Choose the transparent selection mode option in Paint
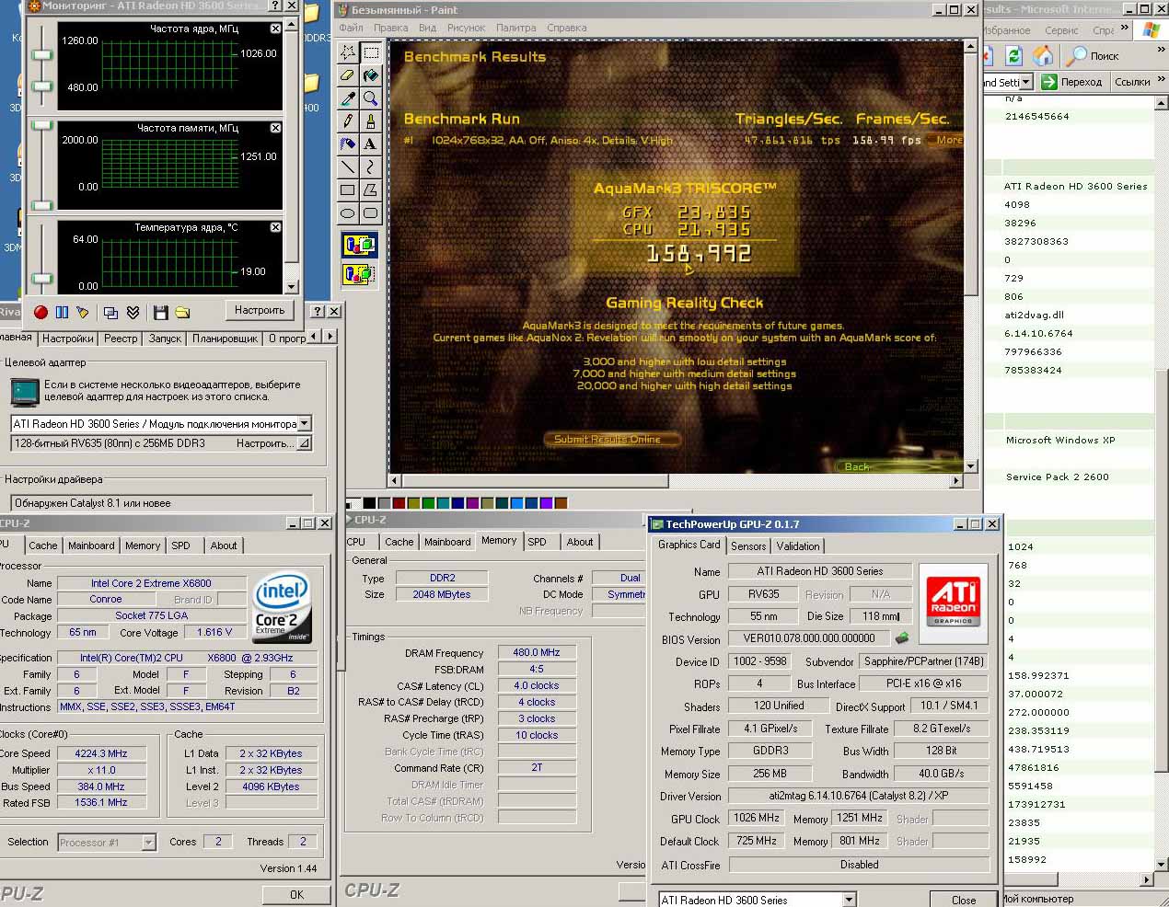1169x907 pixels. pos(359,274)
